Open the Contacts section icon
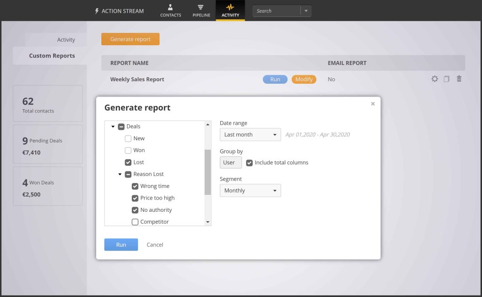482x297 pixels. pyautogui.click(x=170, y=8)
